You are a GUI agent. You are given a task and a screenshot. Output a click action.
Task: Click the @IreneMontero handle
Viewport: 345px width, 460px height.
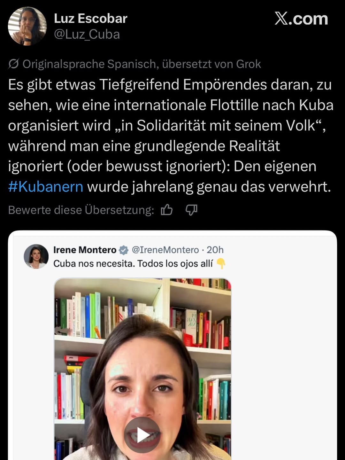click(165, 250)
